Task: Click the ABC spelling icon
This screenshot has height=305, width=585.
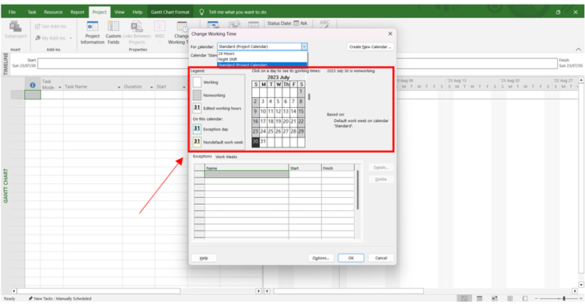Action: coord(324,23)
